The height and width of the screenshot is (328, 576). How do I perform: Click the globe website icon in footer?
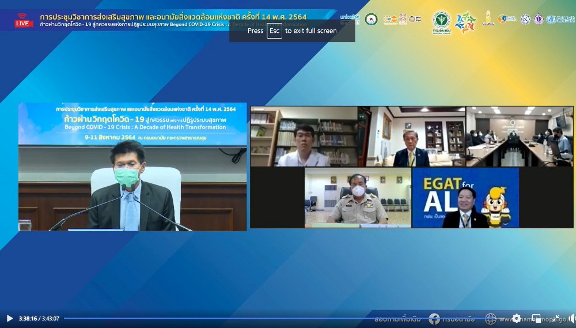point(491,318)
